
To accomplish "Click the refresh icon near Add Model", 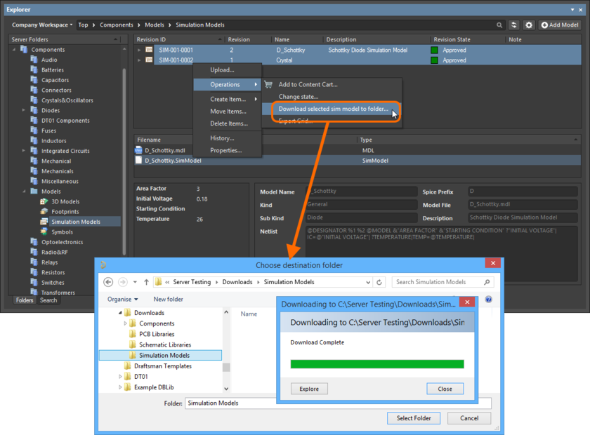I will pyautogui.click(x=514, y=25).
